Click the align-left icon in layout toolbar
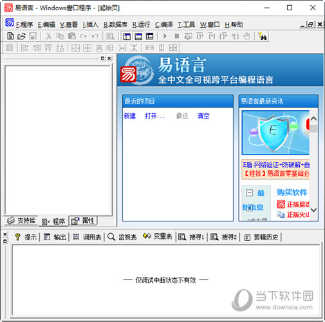 click(x=24, y=48)
